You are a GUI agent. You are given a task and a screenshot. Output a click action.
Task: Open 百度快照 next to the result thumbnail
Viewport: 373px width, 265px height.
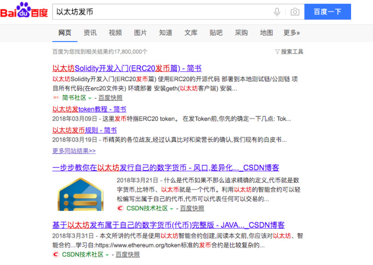(x=192, y=209)
